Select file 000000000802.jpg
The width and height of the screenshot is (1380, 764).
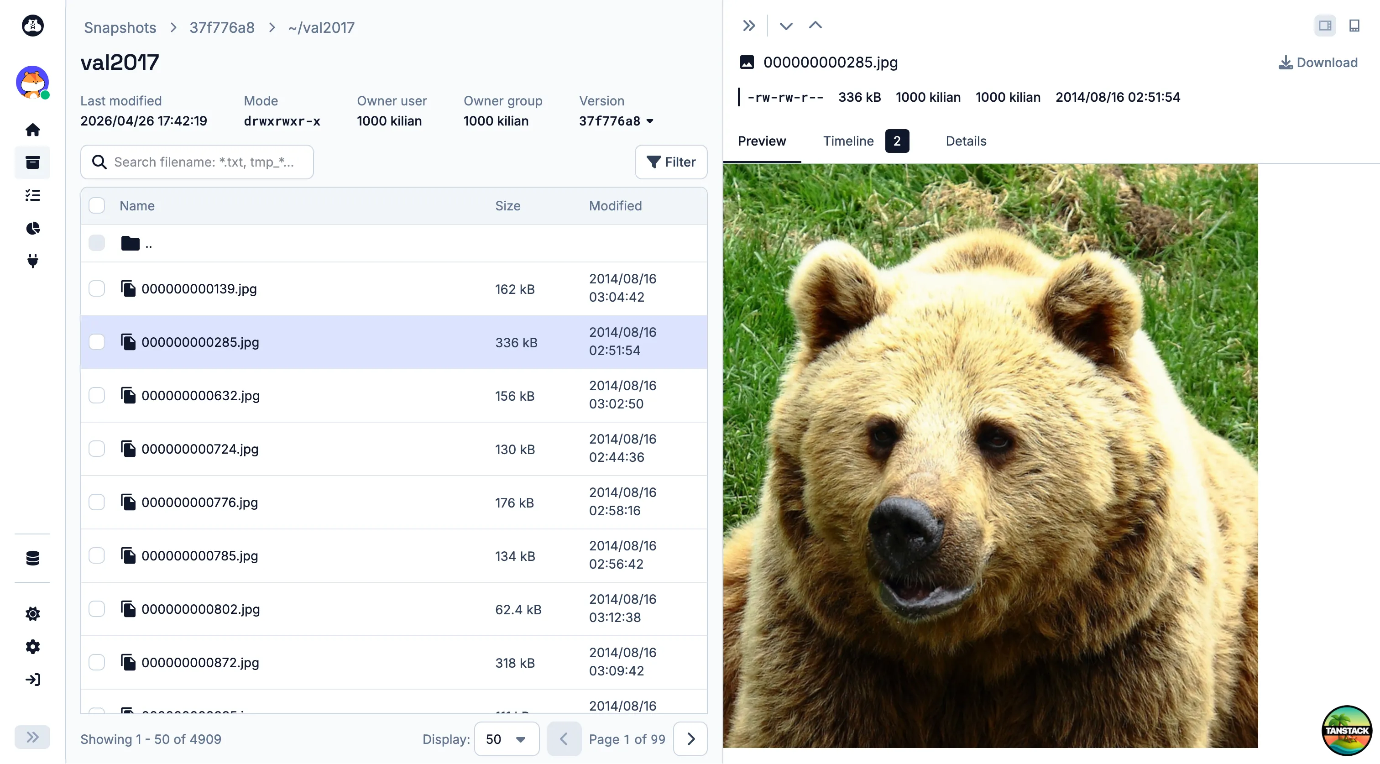[394, 609]
